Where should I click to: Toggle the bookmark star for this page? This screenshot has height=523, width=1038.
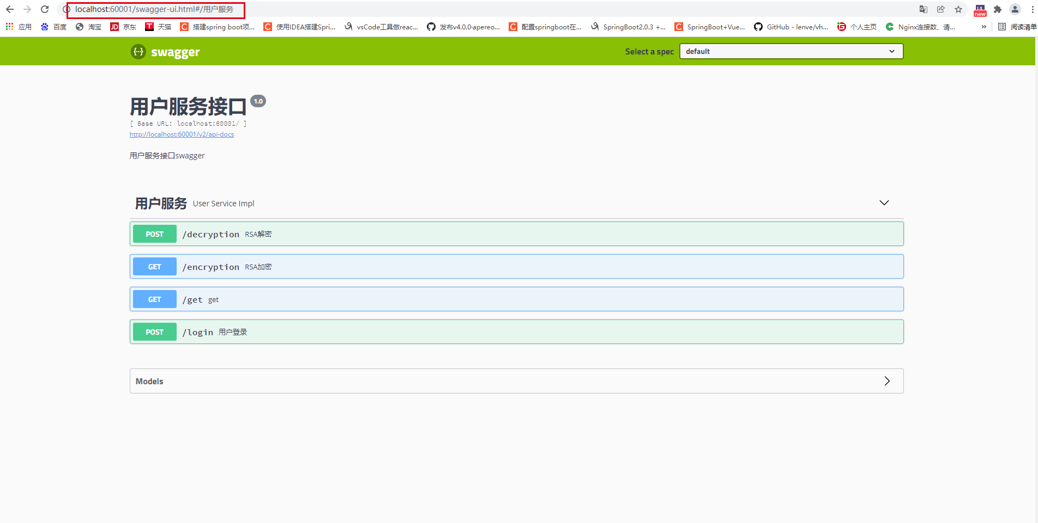click(x=958, y=9)
